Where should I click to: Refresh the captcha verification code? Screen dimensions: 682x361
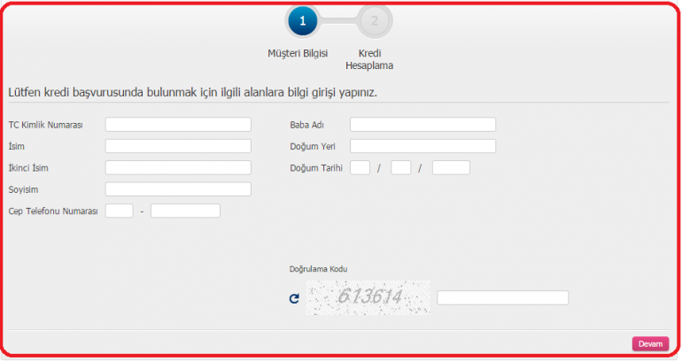294,299
